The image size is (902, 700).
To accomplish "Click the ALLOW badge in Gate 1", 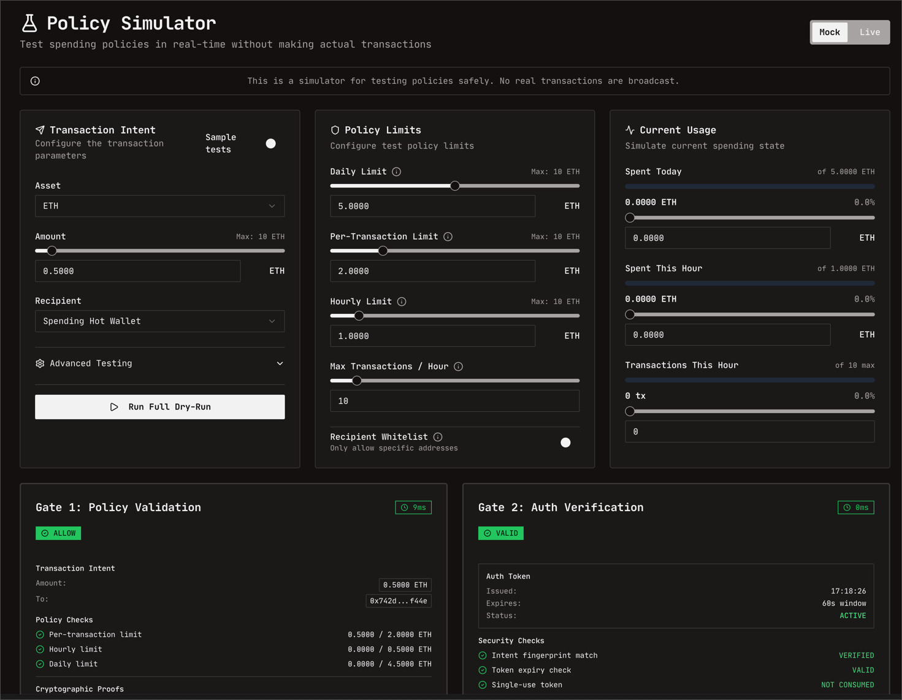I will pyautogui.click(x=58, y=533).
